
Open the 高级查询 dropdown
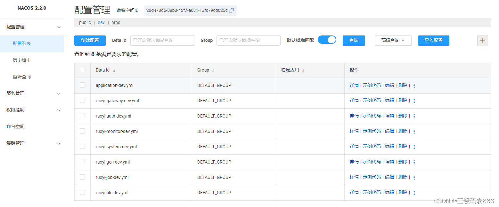[393, 41]
